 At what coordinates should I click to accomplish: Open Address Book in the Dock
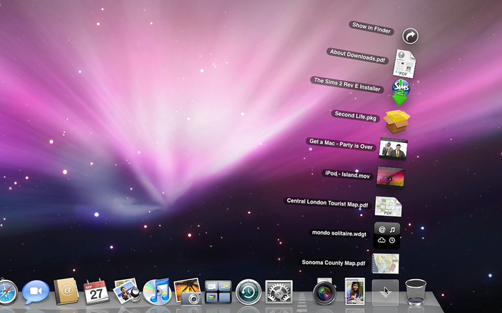pos(66,291)
